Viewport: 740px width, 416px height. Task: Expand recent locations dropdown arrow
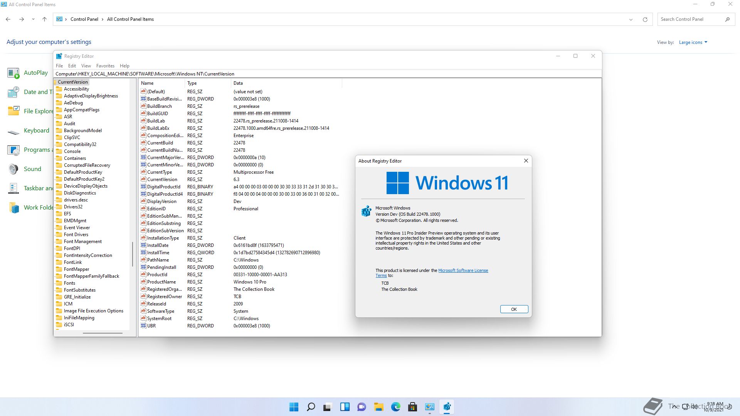tap(33, 19)
